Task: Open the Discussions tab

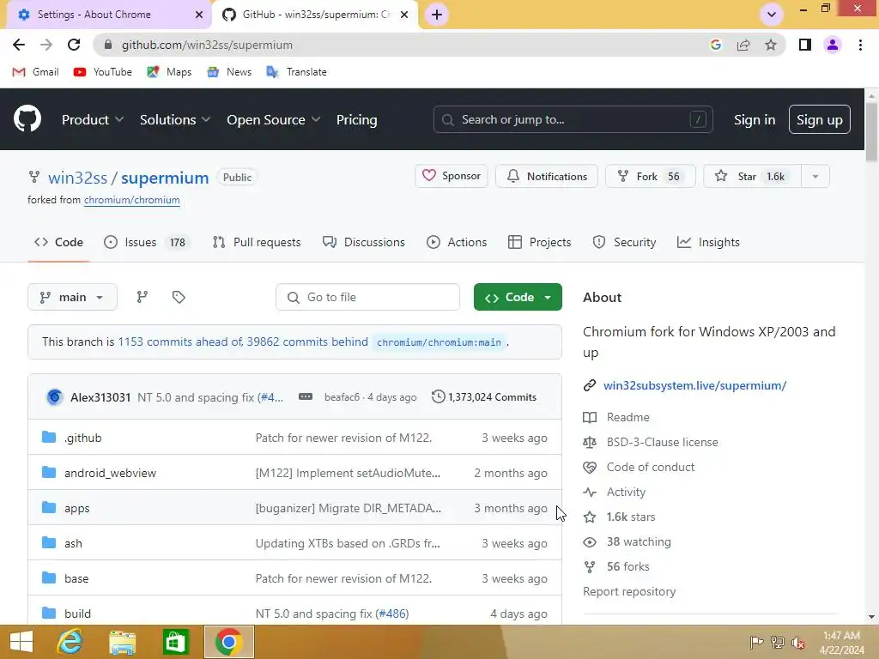Action: point(363,242)
